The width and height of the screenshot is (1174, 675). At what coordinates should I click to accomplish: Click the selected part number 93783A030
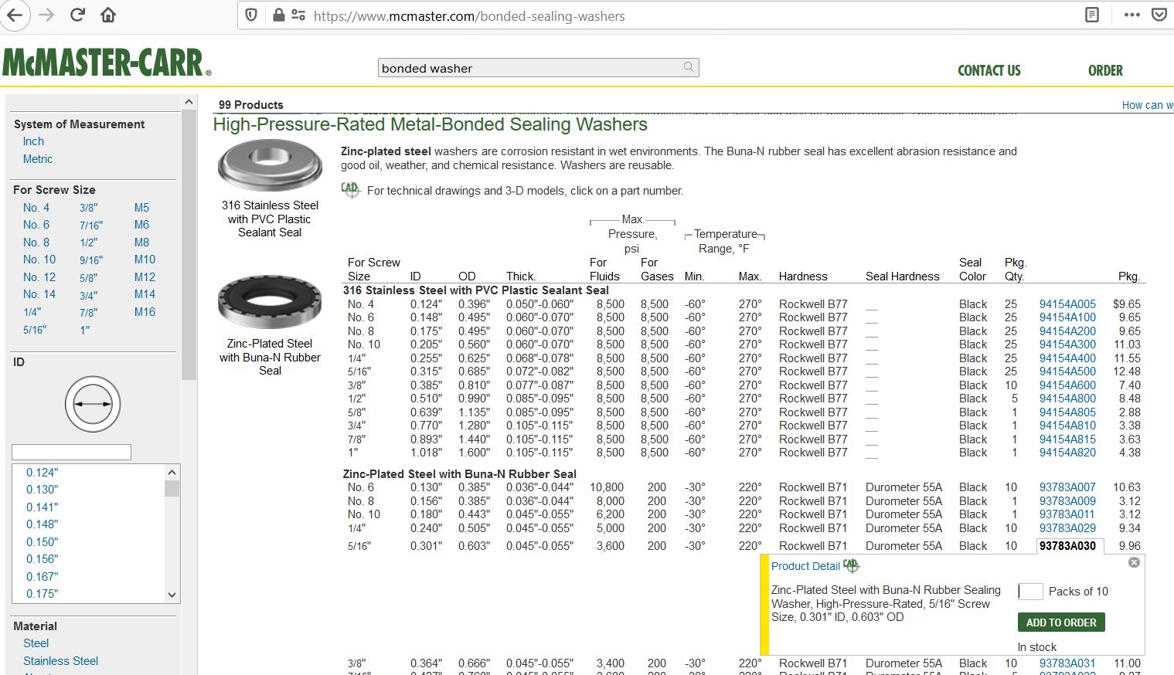pyautogui.click(x=1067, y=546)
